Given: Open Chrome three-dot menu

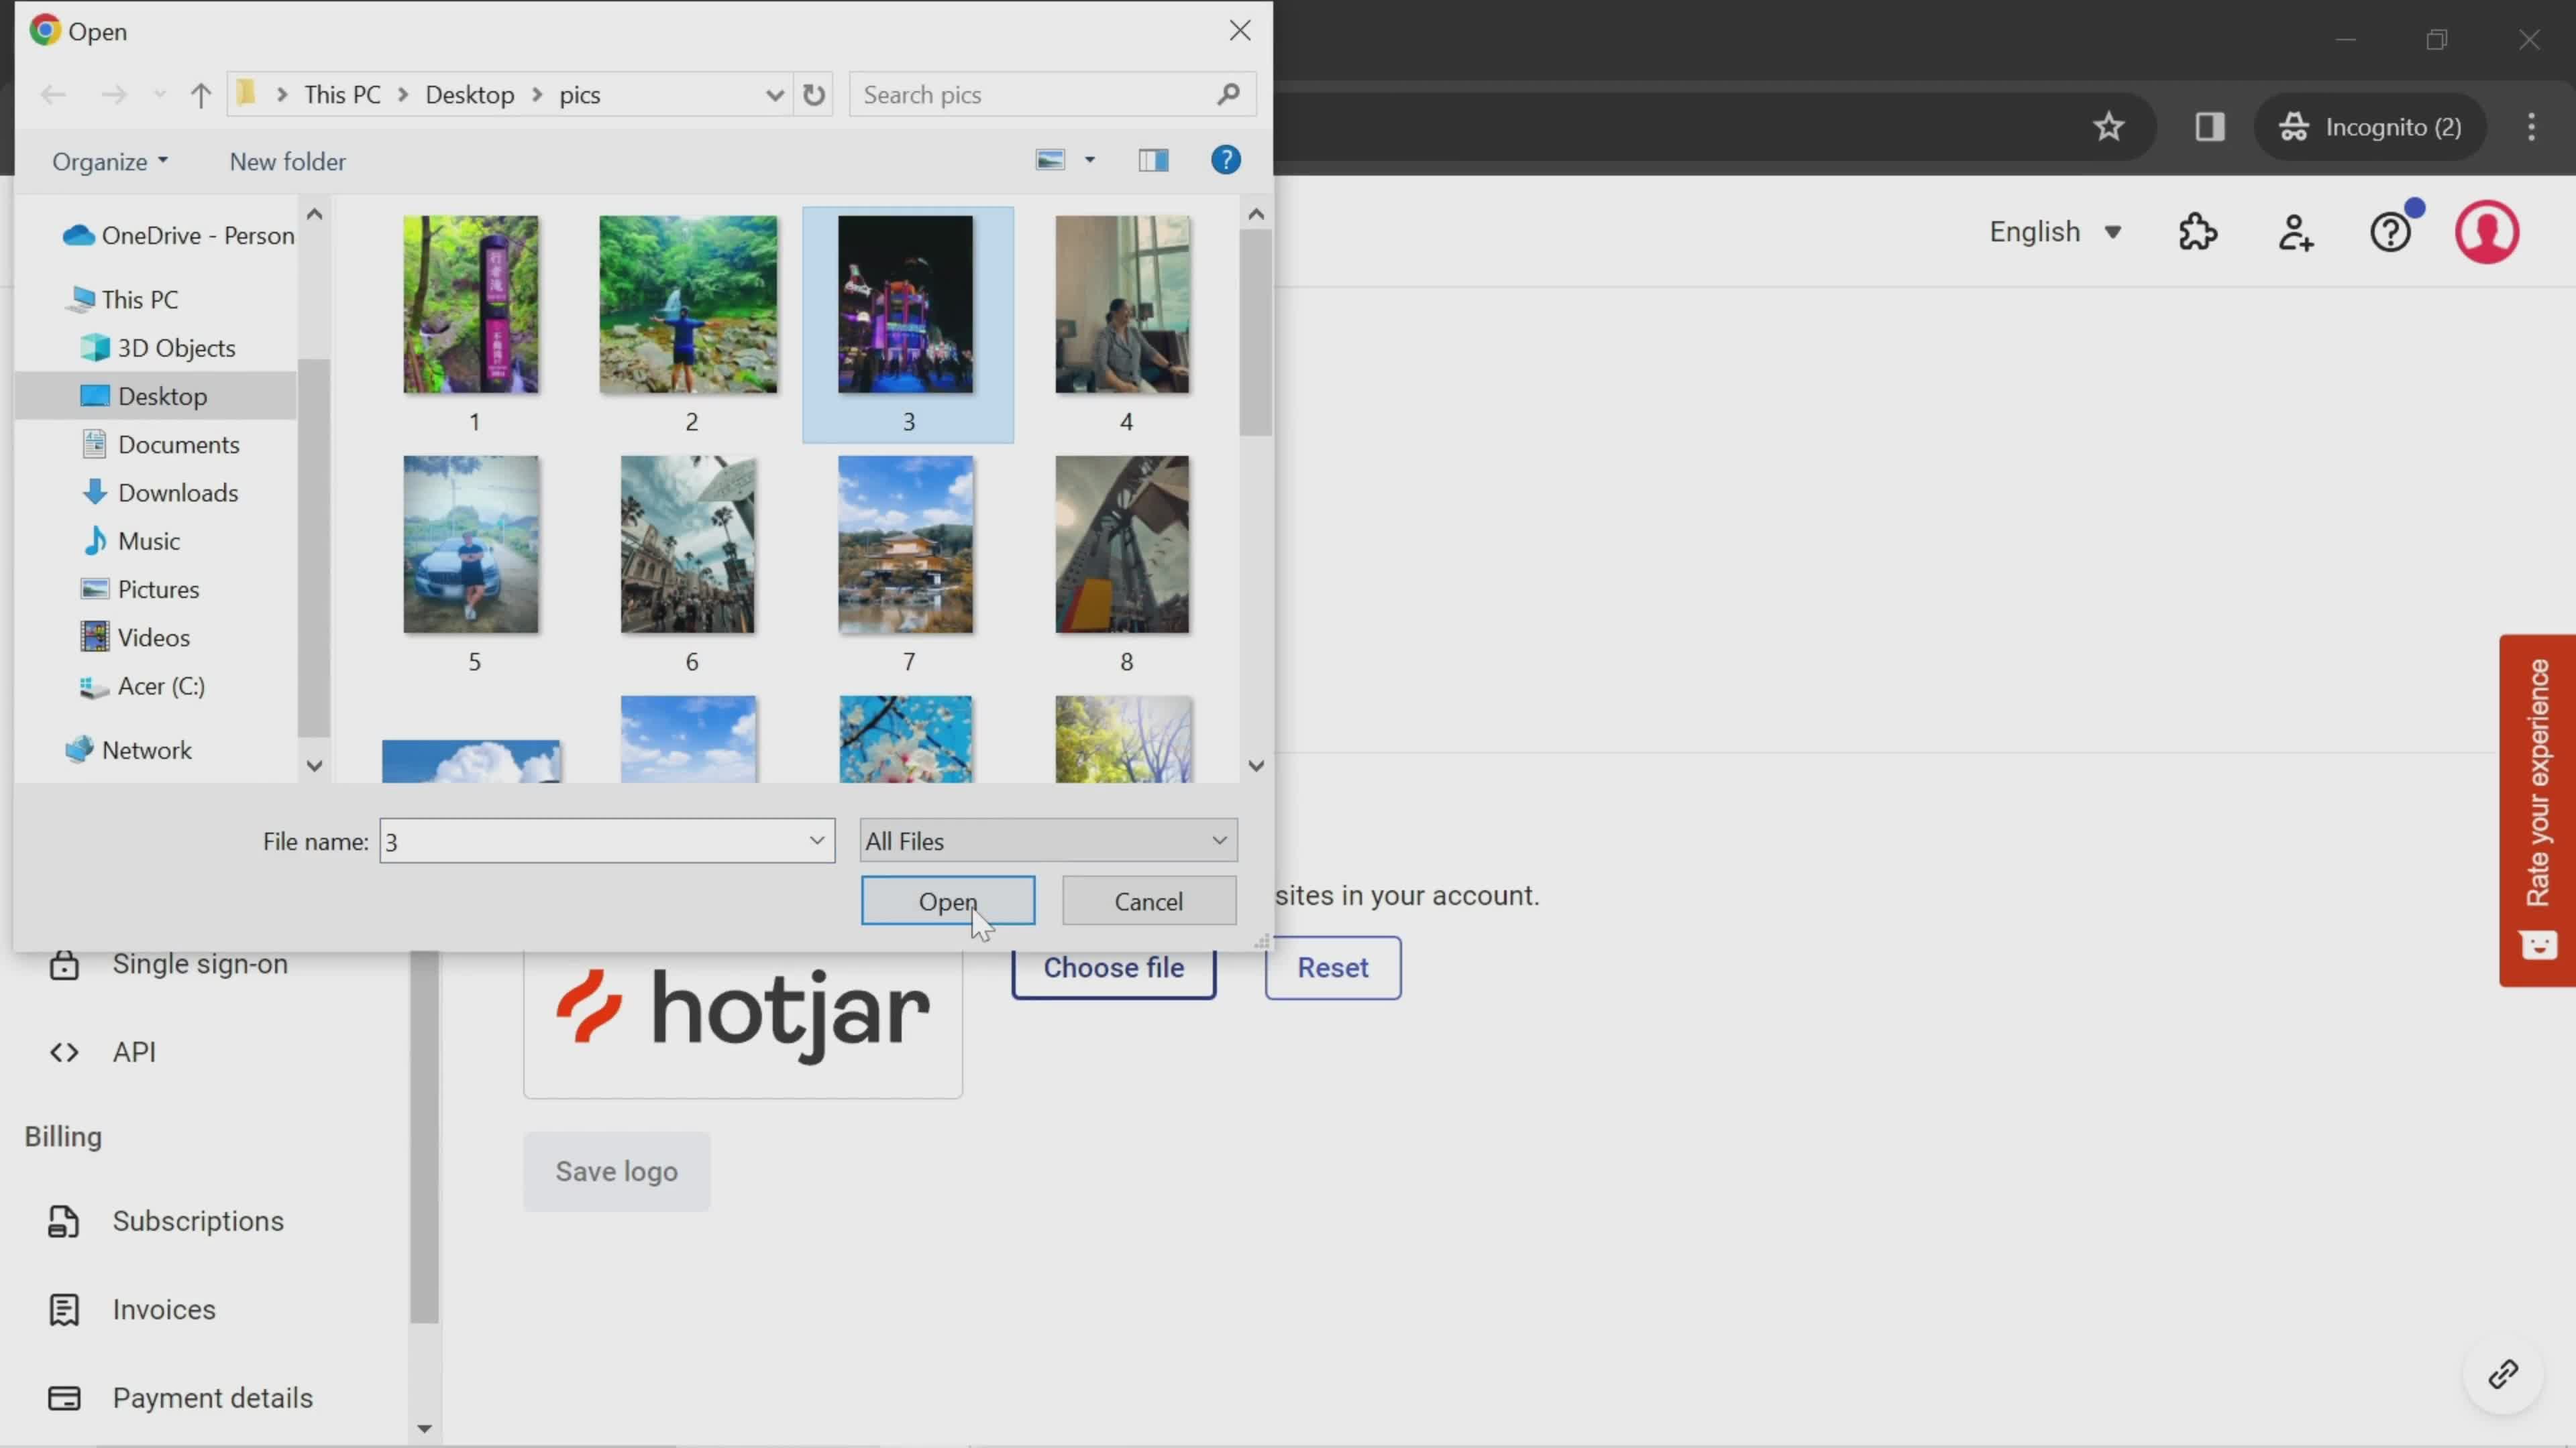Looking at the screenshot, I should [2532, 127].
